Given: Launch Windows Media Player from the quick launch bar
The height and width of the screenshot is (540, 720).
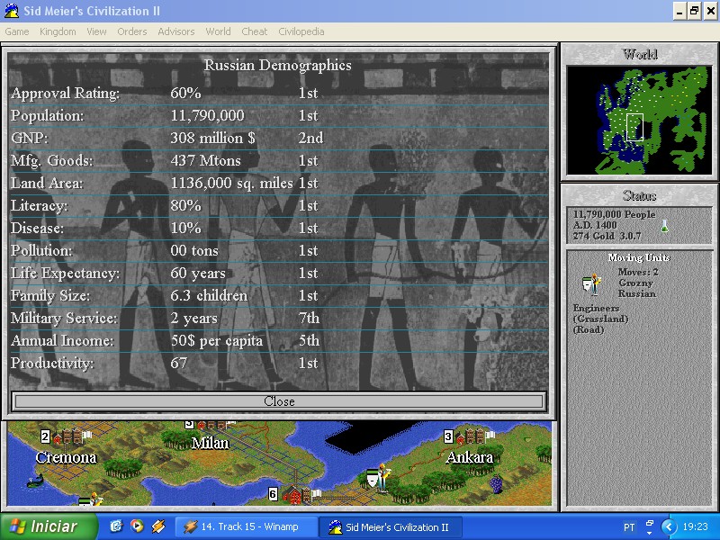Looking at the screenshot, I should click(x=137, y=526).
